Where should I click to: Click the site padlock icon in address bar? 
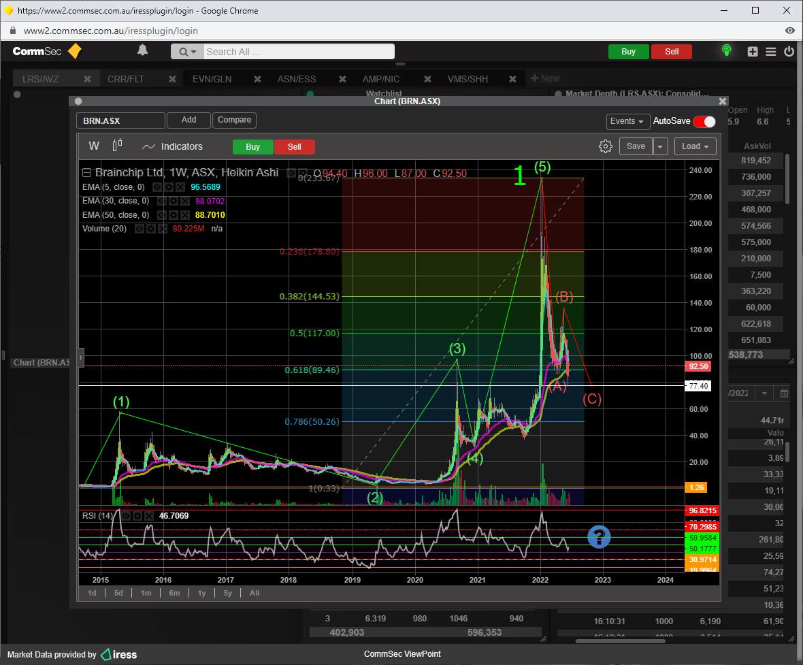[x=13, y=31]
